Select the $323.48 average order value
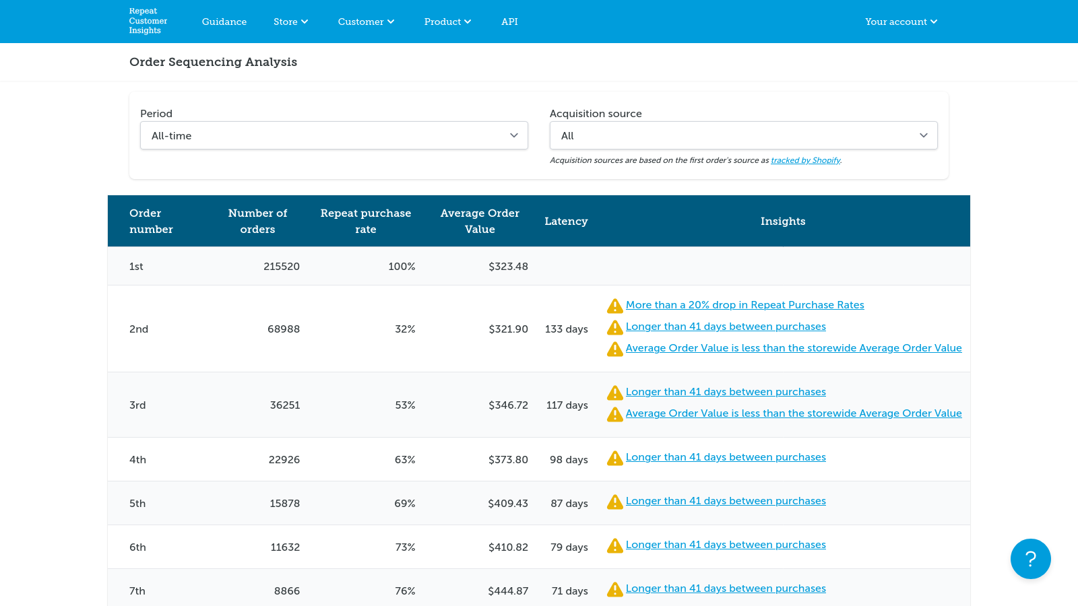The image size is (1078, 606). 508,267
